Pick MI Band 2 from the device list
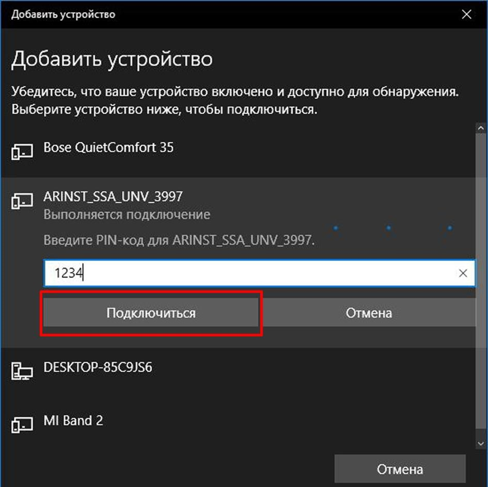Image resolution: width=488 pixels, height=487 pixels. pos(73,420)
